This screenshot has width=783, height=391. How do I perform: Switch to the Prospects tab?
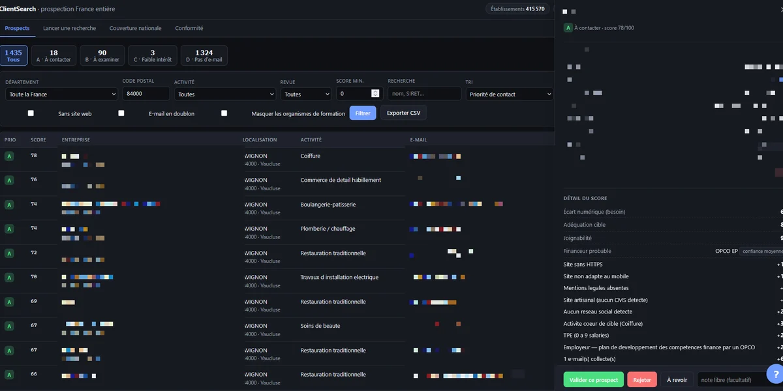click(x=17, y=29)
